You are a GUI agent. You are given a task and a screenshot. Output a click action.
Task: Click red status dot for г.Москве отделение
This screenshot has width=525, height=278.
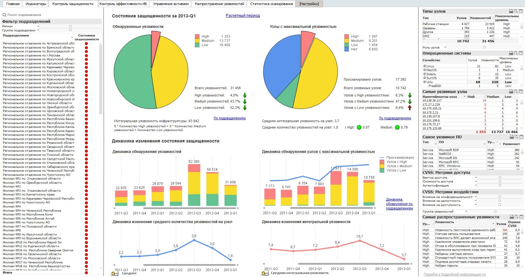pyautogui.click(x=86, y=56)
